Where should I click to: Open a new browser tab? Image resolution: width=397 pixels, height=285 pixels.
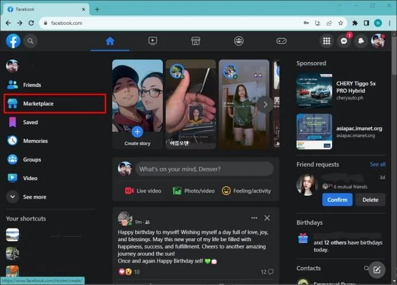(97, 9)
